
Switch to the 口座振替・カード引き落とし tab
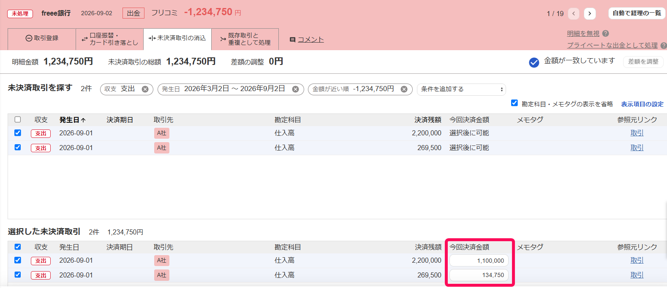pyautogui.click(x=110, y=39)
